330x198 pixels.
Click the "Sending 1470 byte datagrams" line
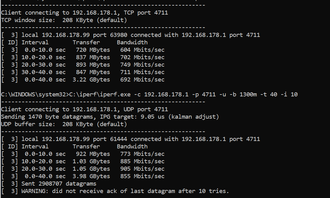[x=110, y=117]
